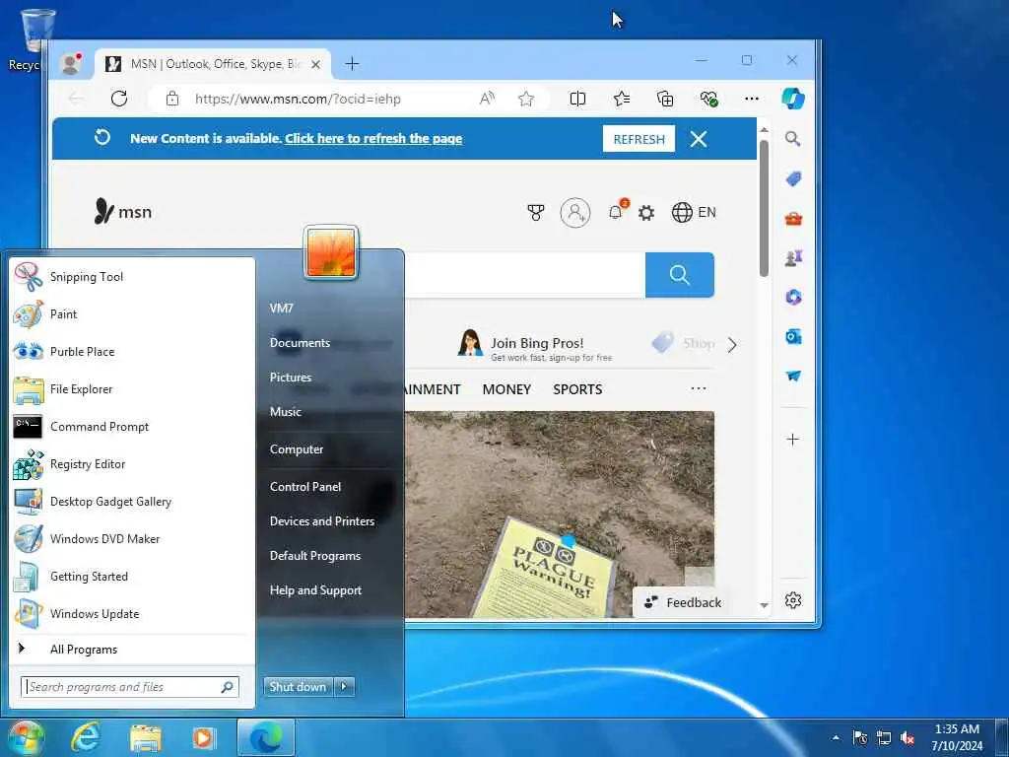Screen dimensions: 1009x757
Task: Open Computer from Start menu
Action: [x=297, y=449]
